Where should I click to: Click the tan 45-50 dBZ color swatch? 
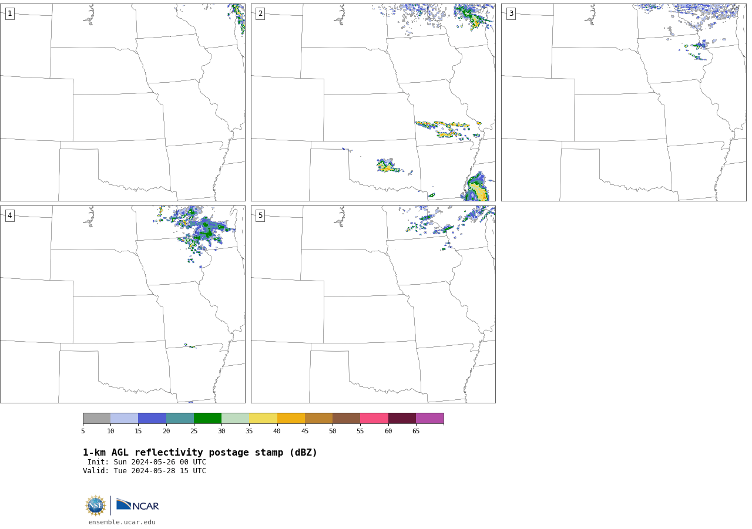(318, 418)
